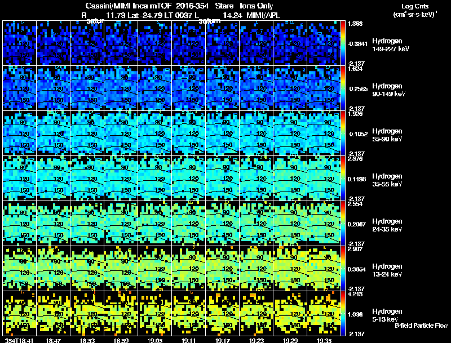Click the 'Log Cnts' colorbar heading
This screenshot has height=343, width=451.
(415, 6)
